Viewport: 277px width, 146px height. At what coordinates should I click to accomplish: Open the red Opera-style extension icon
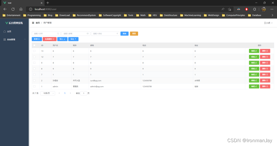click(247, 9)
